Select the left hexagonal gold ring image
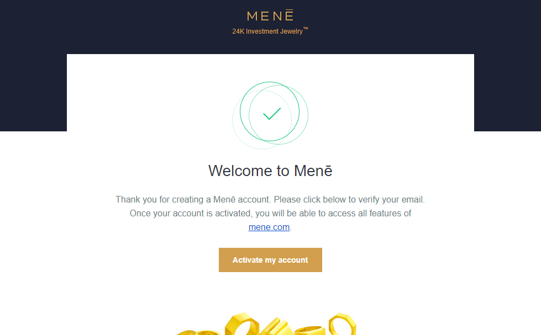The image size is (541, 335). (242, 324)
